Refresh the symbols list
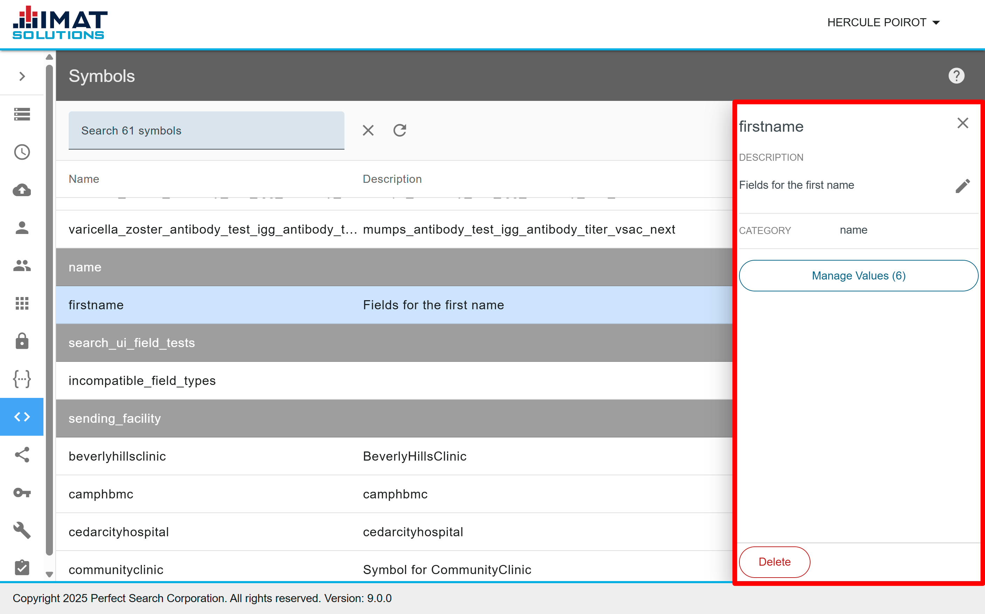This screenshot has width=985, height=614. point(400,130)
